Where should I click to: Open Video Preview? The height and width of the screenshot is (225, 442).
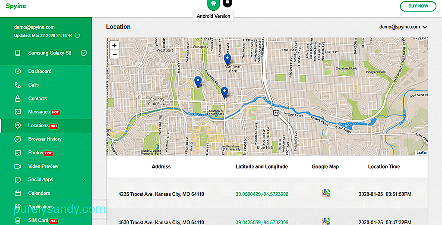[43, 166]
